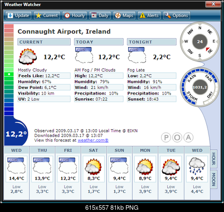
Task: Click the 14,4°C Wednesday high temperature
Action: tap(17, 178)
